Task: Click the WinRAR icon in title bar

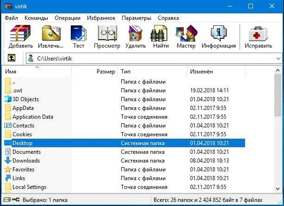Action: (x=8, y=6)
